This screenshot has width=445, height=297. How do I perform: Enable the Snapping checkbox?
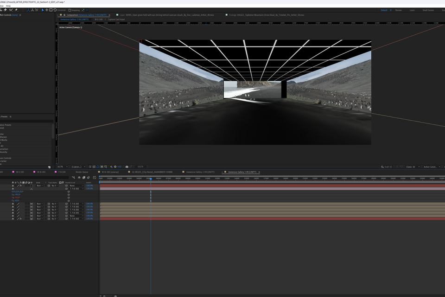(70, 10)
